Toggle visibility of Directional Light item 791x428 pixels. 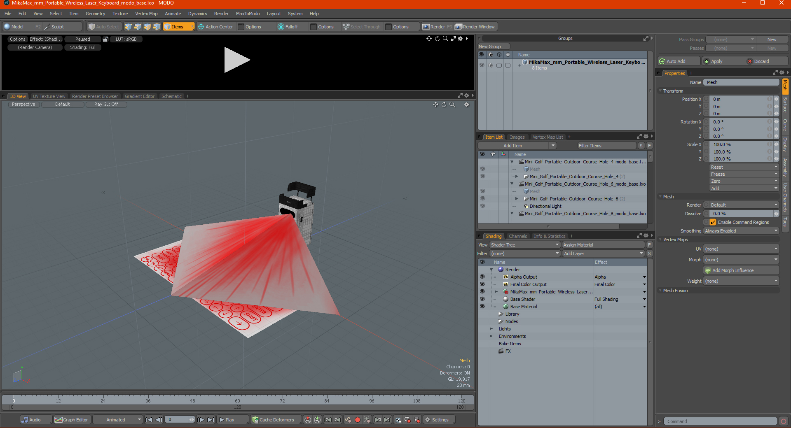point(482,206)
